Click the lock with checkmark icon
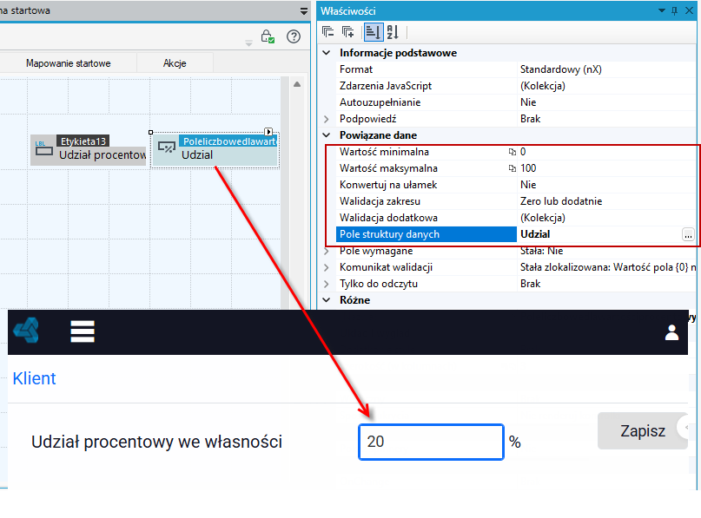Image resolution: width=701 pixels, height=518 pixels. pyautogui.click(x=268, y=36)
